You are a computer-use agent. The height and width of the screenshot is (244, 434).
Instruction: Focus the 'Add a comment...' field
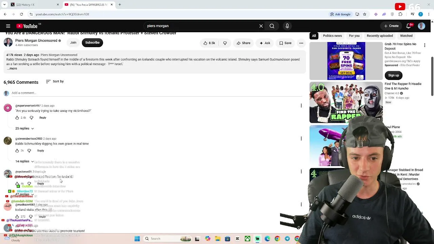[157, 93]
